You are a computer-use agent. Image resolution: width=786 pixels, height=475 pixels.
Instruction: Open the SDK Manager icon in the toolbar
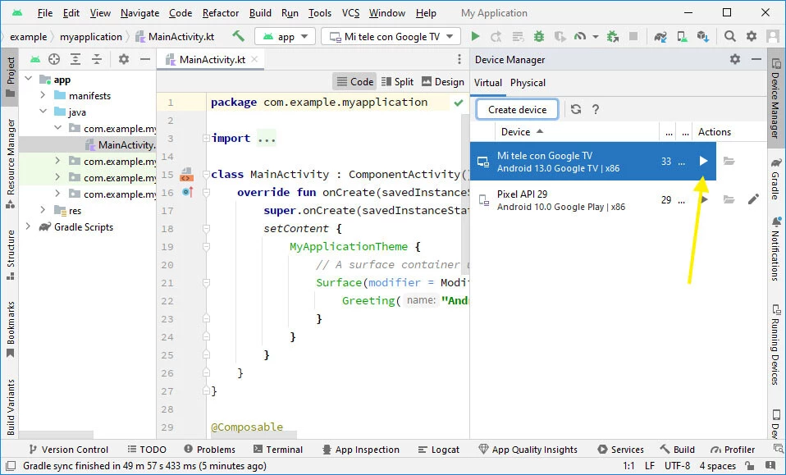pos(703,36)
